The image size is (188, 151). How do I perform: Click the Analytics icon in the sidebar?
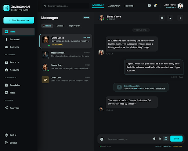6,108
